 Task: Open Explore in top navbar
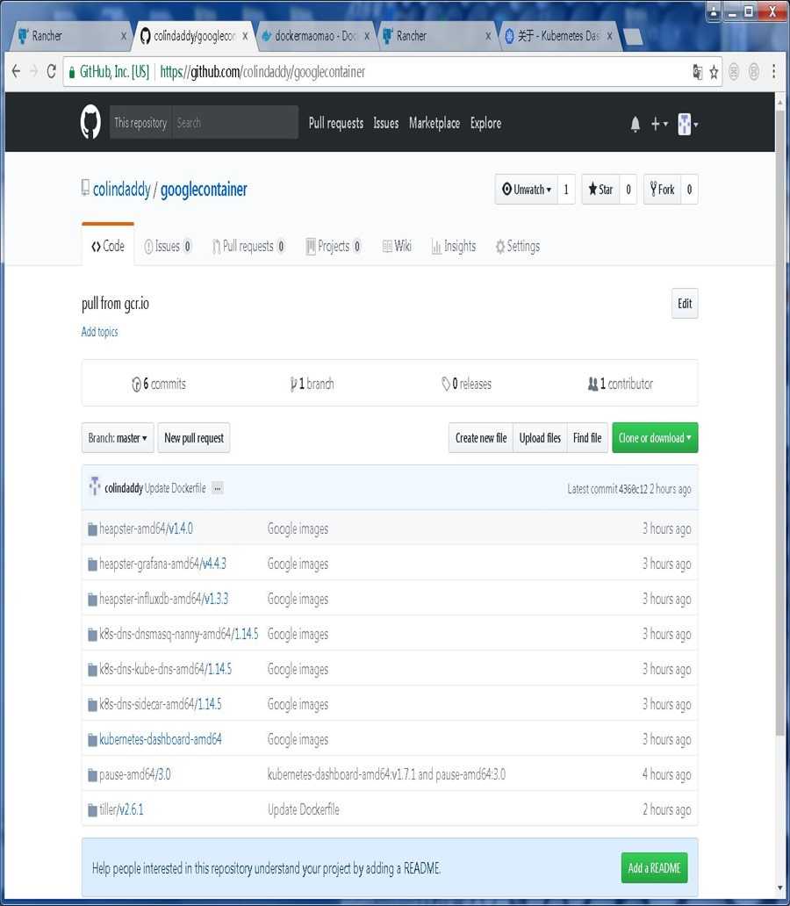[485, 123]
